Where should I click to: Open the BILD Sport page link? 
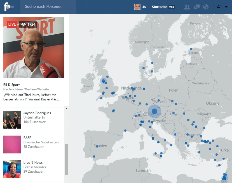coord(11,85)
